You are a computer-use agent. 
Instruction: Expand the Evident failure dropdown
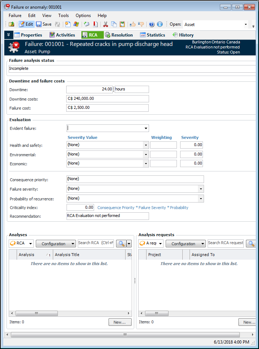coord(146,128)
